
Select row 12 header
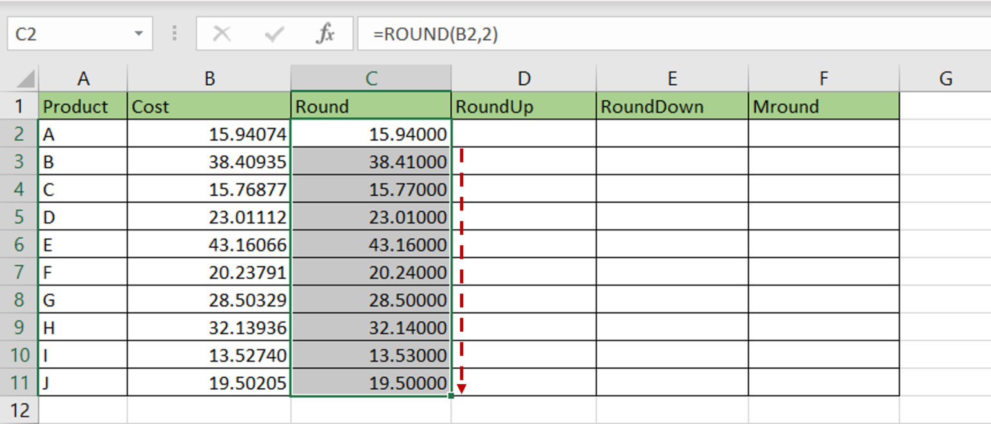pyautogui.click(x=20, y=410)
